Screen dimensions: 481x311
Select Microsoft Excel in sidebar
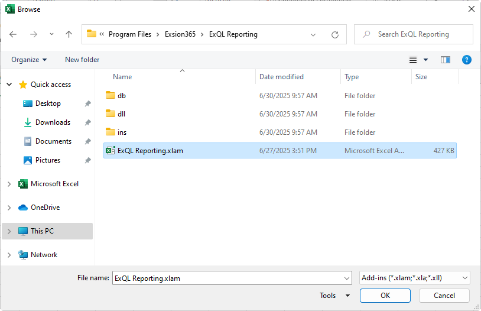[54, 184]
